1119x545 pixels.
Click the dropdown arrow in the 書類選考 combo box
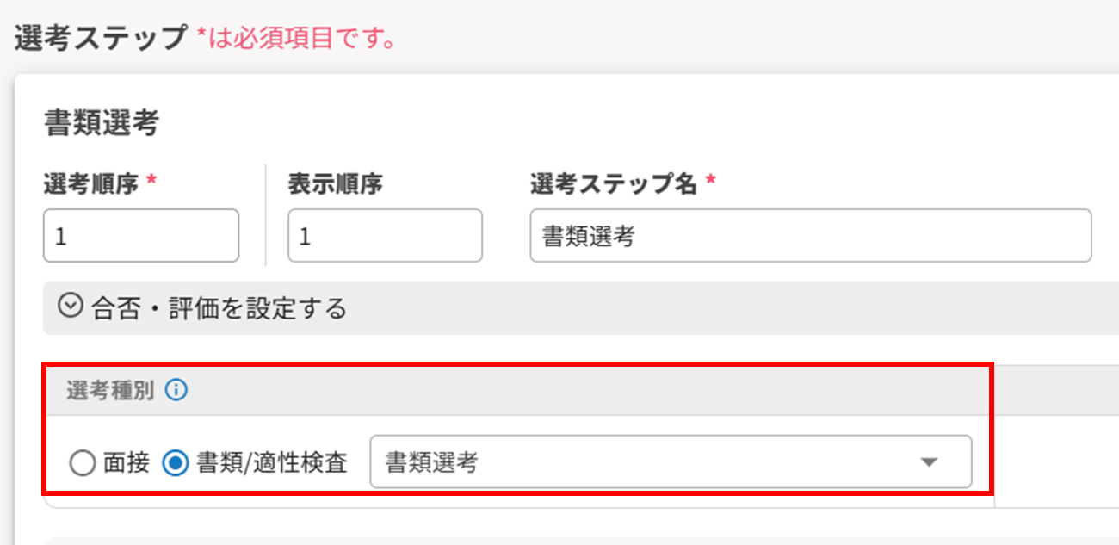coord(928,462)
